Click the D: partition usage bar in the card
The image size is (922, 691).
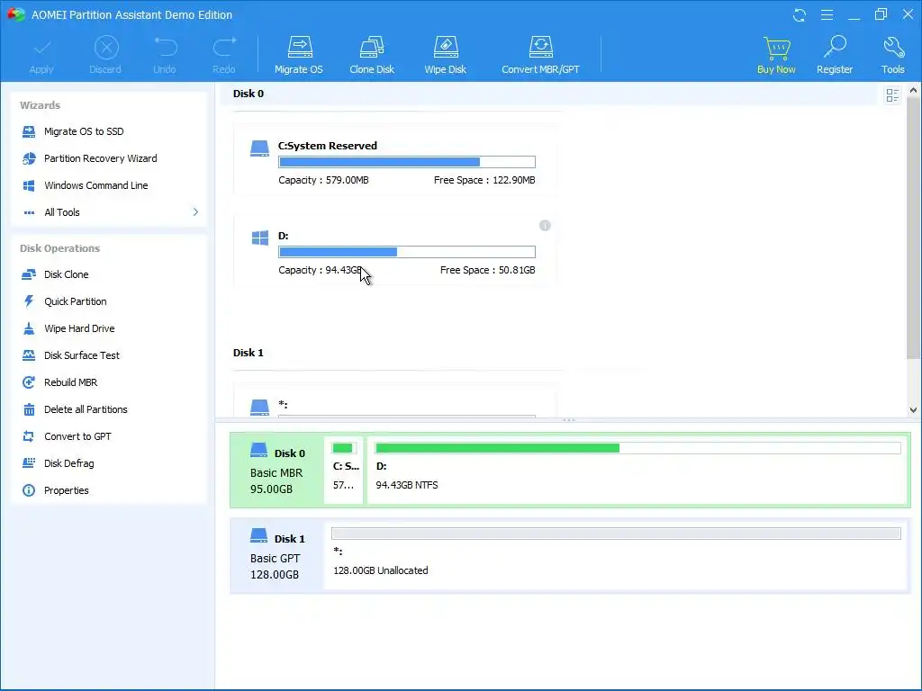coord(407,252)
